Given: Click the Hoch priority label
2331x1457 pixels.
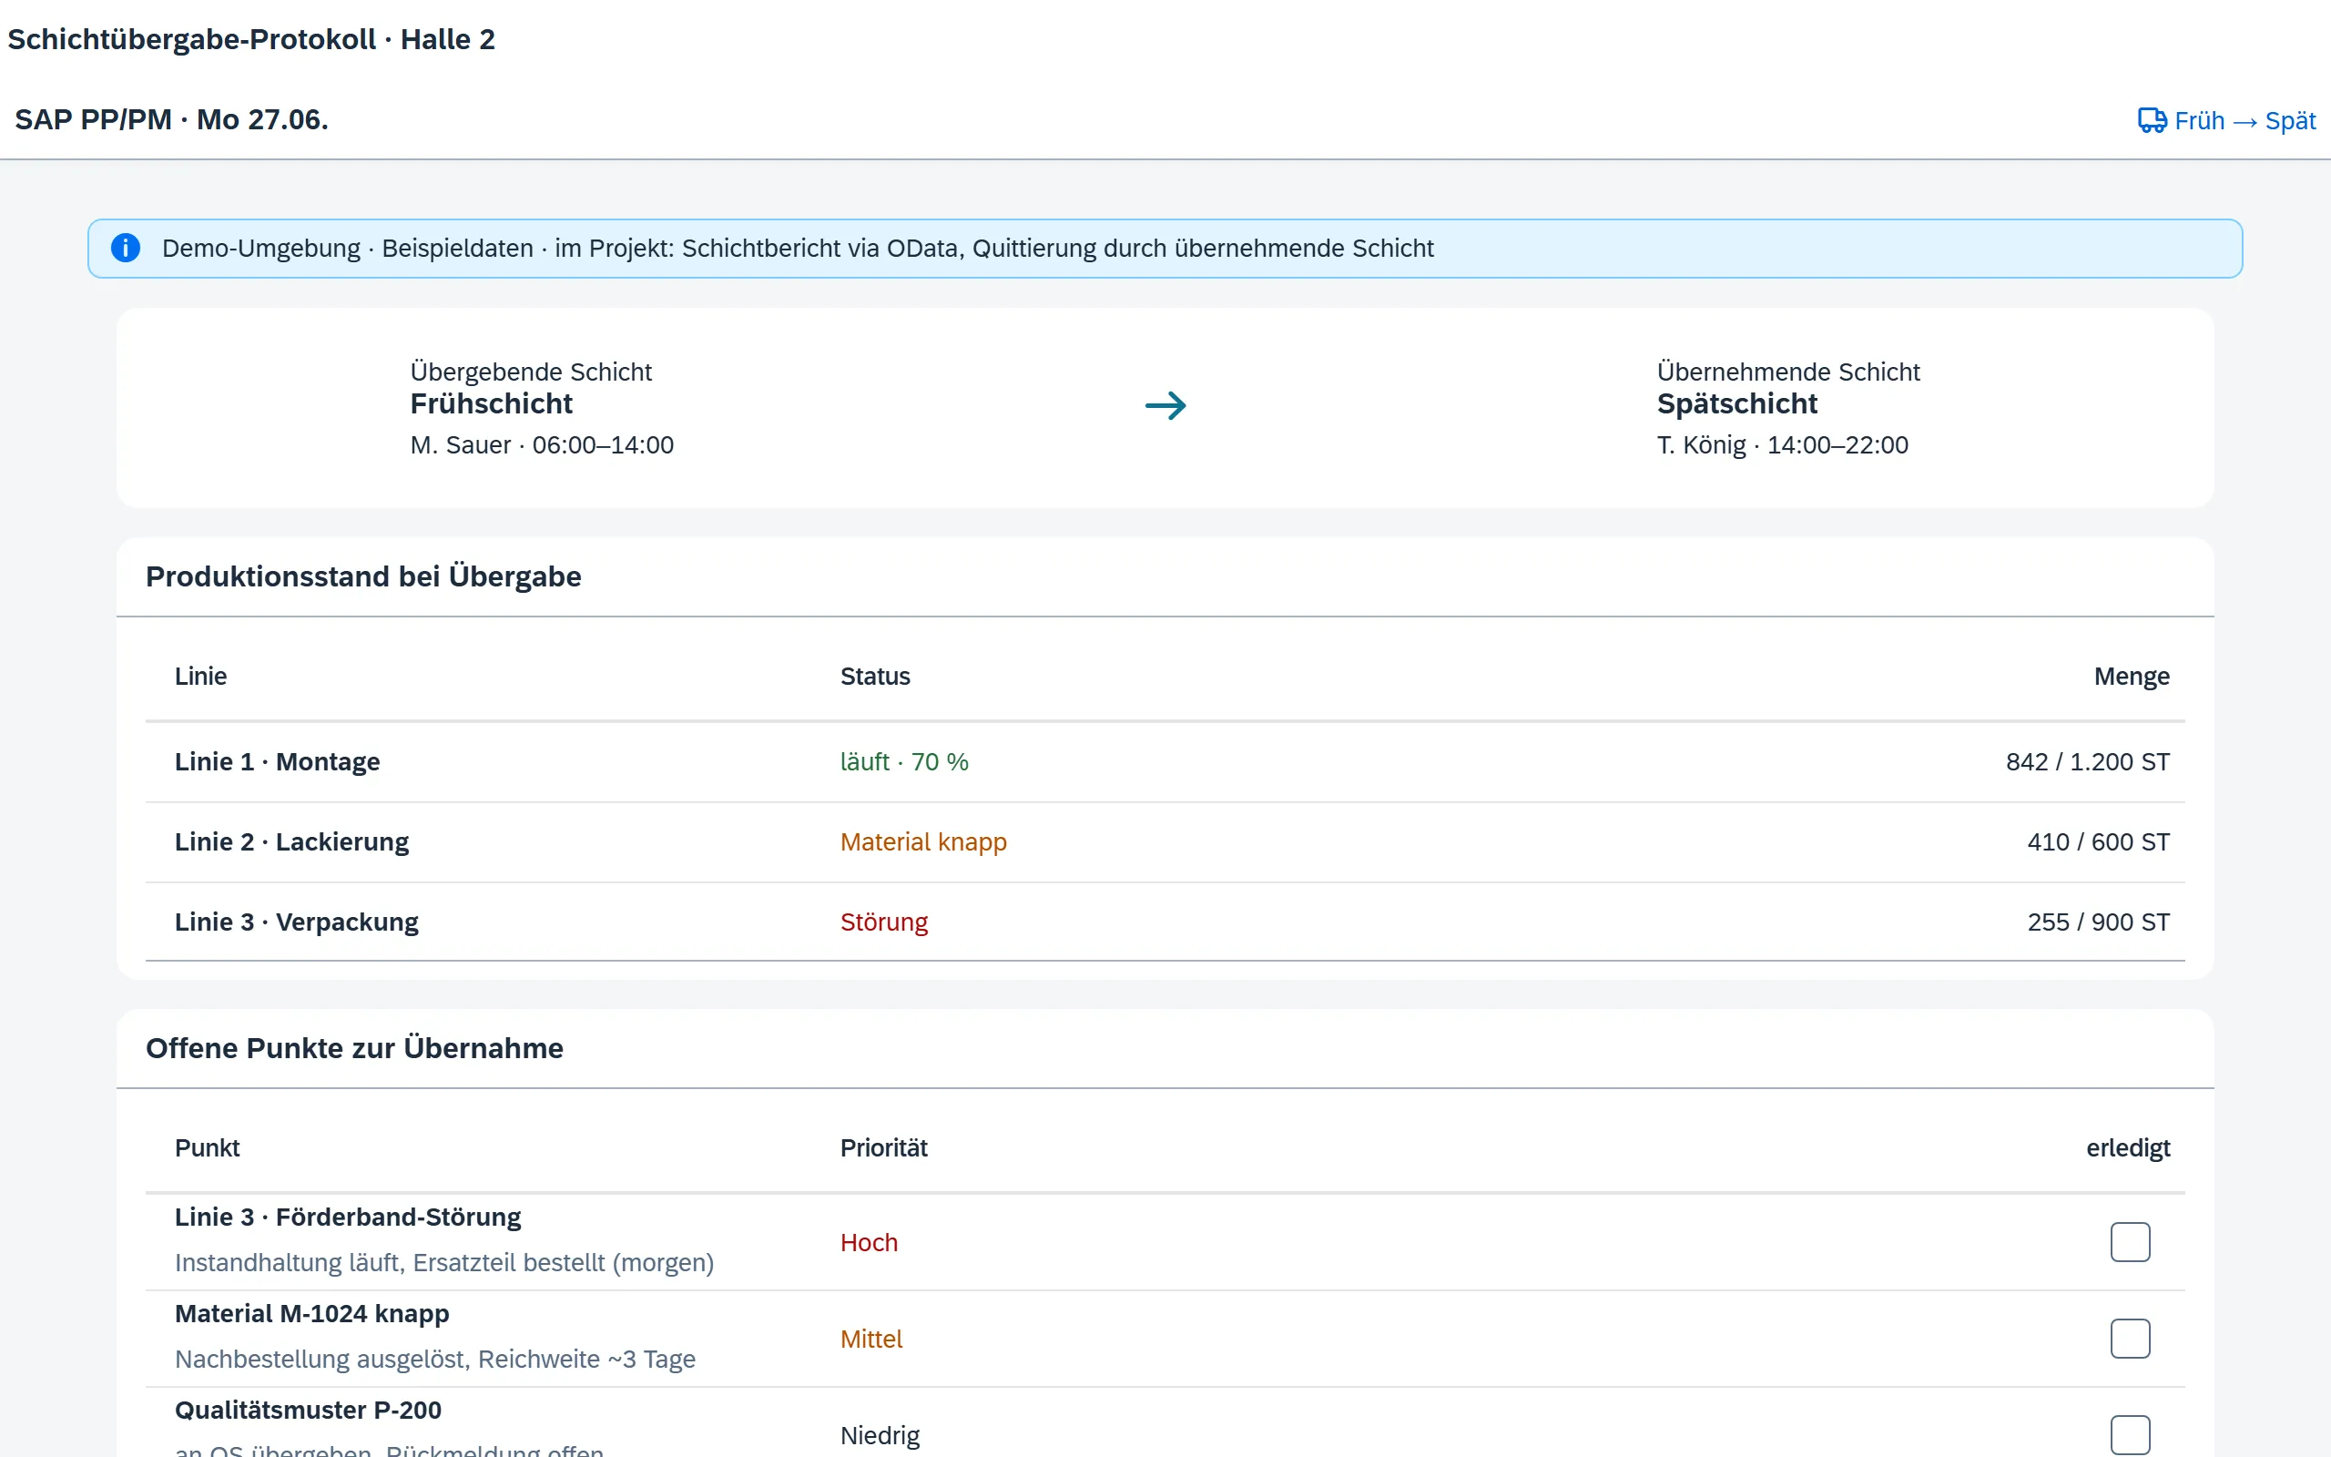Looking at the screenshot, I should coord(869,1243).
